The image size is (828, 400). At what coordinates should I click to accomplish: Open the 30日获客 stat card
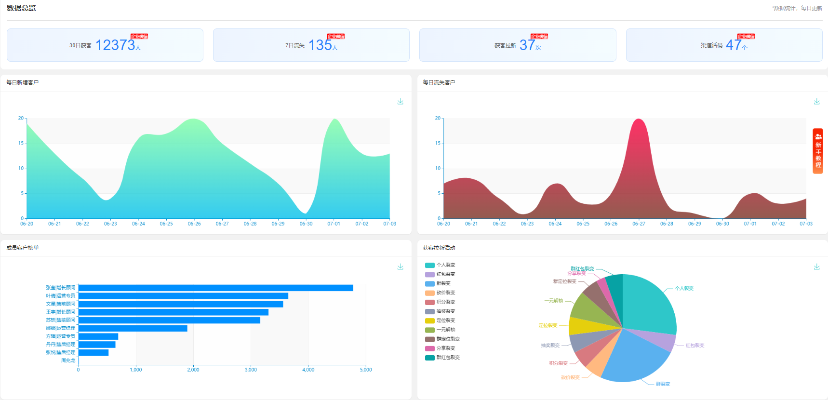tap(105, 45)
